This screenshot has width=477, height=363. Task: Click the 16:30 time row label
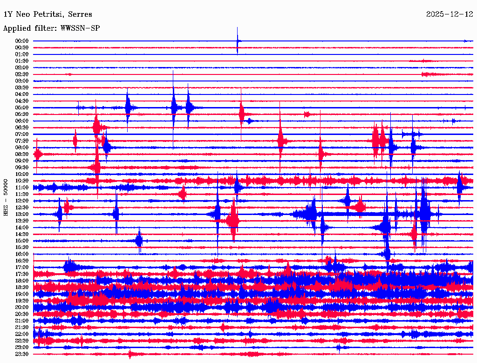point(22,261)
